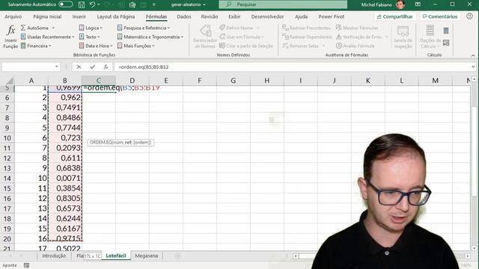
Task: Click the Undo arrow icon
Action: (x=92, y=4)
